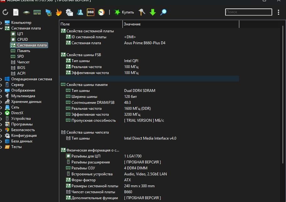This screenshot has height=202, width=286.
Task: Expand the Хранение данных node arrow
Action: pos(1,102)
